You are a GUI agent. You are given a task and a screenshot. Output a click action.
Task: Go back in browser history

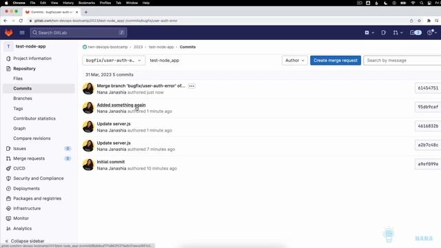click(6, 21)
